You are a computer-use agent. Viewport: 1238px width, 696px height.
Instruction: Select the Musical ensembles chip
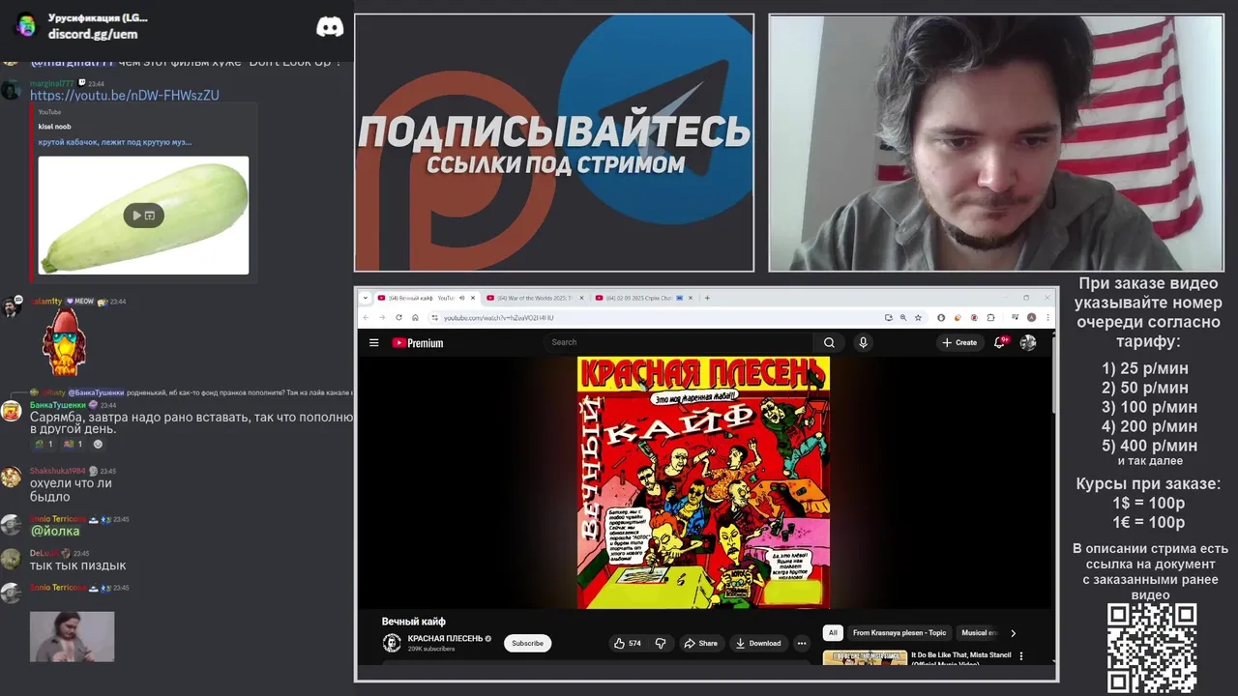coord(979,633)
